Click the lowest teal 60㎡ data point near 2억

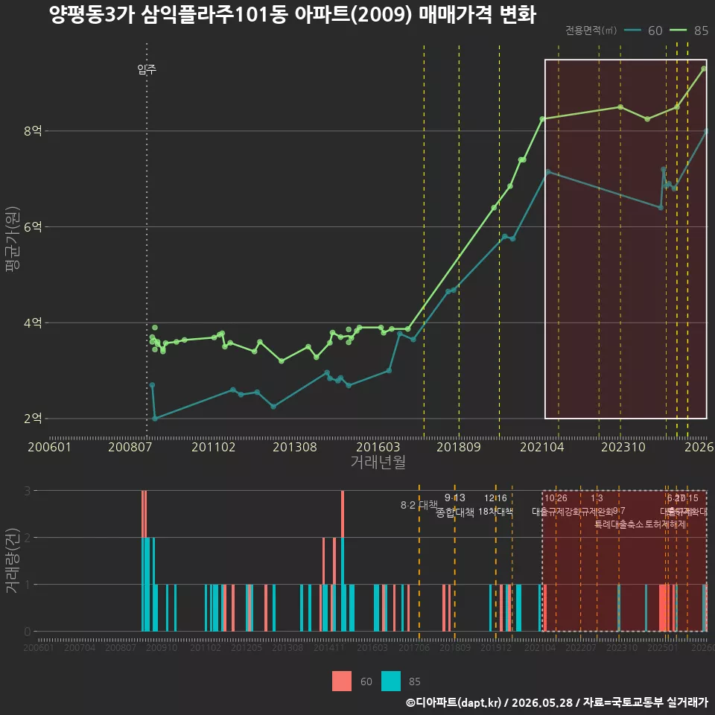[x=155, y=418]
